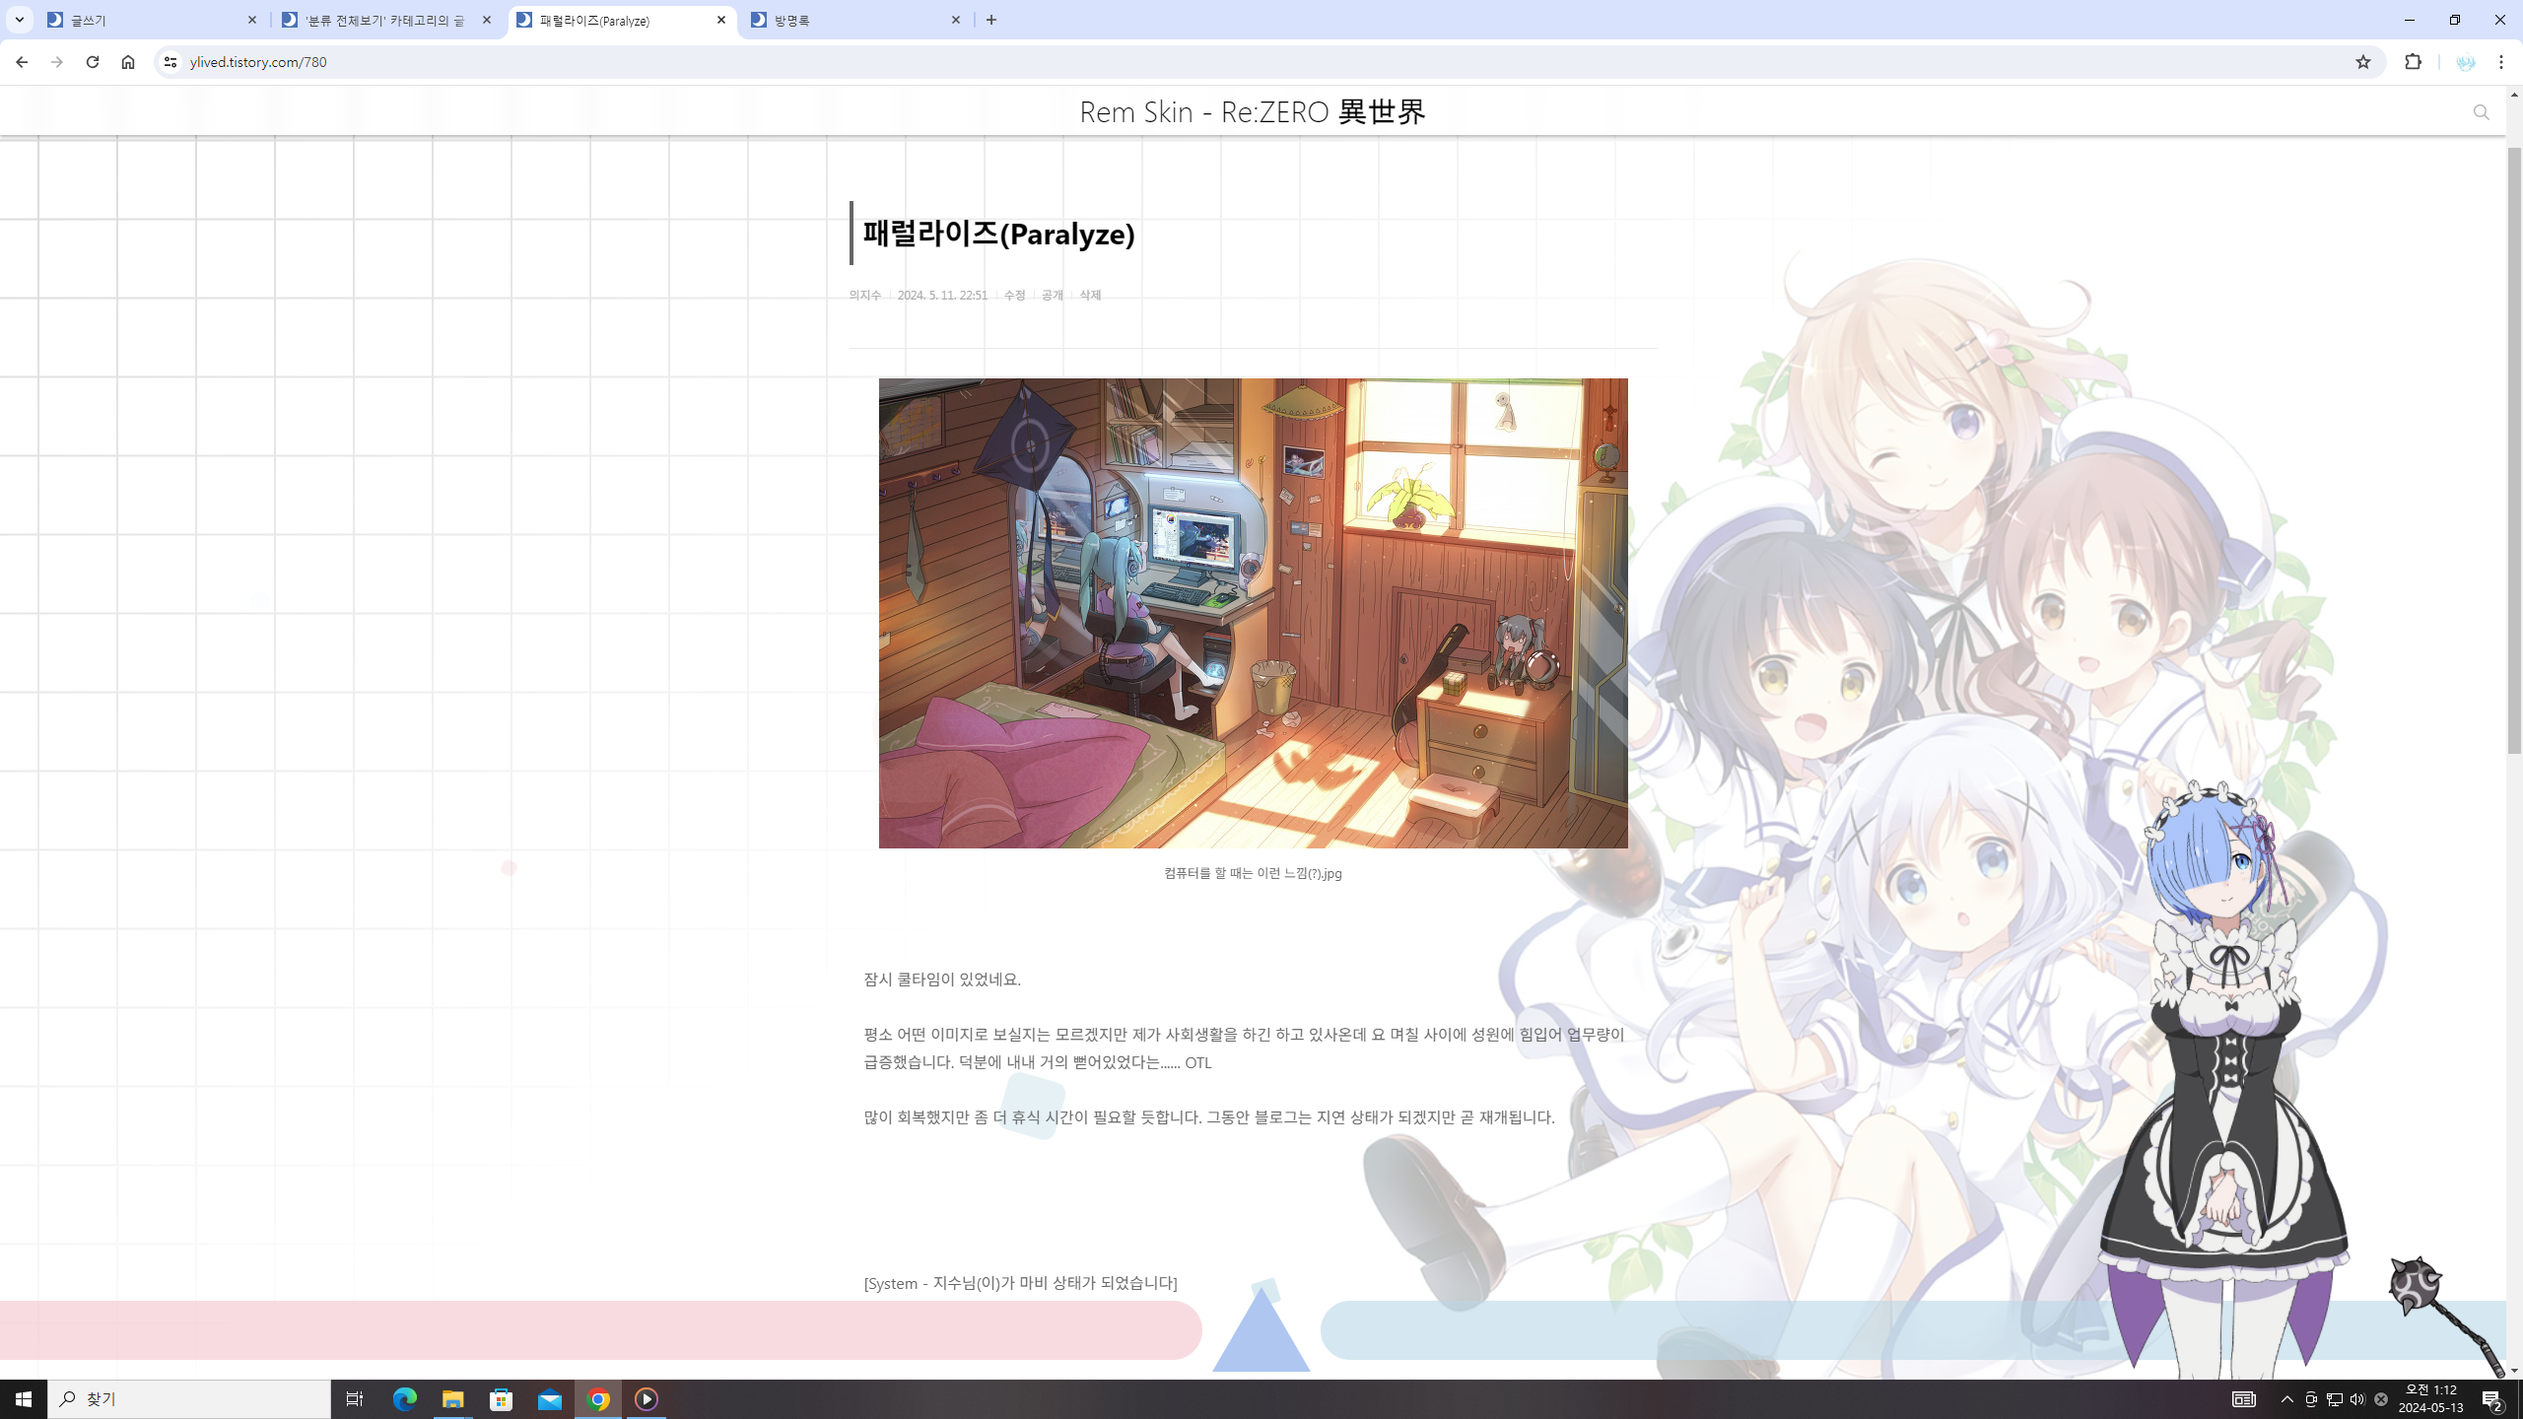Screen dimensions: 2523x1419
Task: View site information icon in address bar
Action: (170, 62)
